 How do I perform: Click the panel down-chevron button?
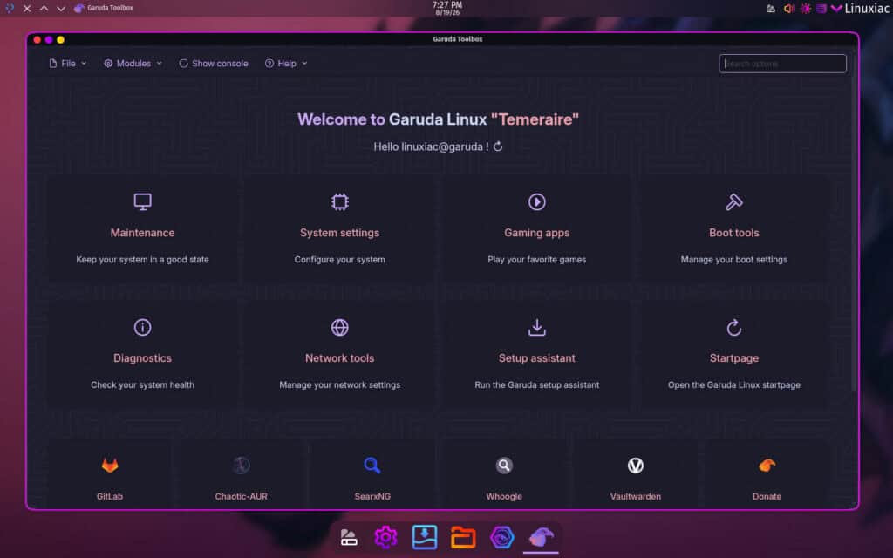(61, 9)
